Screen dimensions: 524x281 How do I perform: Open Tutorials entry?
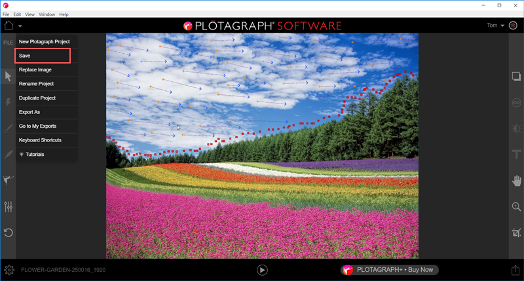pos(47,155)
